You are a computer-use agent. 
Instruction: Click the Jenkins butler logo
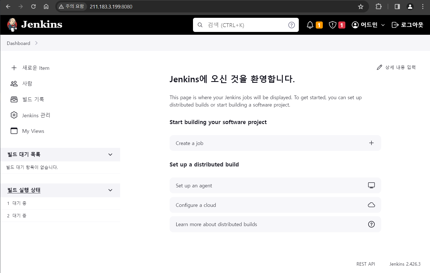pos(12,25)
